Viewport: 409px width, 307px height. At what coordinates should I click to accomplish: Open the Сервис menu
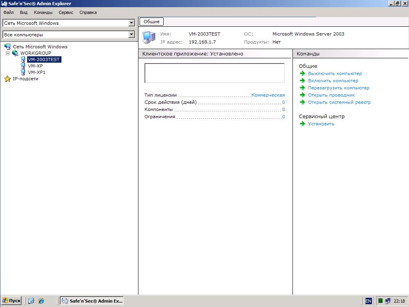66,12
